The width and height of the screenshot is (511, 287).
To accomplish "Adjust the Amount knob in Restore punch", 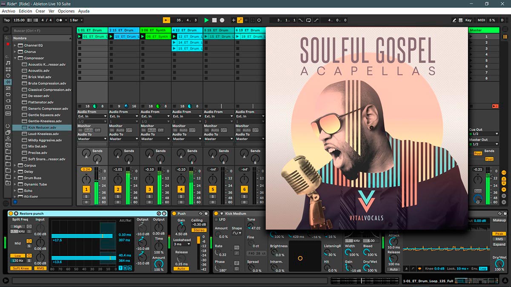I will pyautogui.click(x=158, y=263).
